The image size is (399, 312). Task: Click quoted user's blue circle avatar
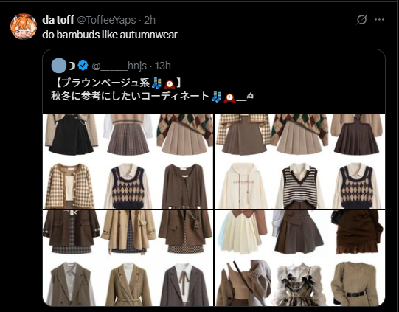(59, 66)
